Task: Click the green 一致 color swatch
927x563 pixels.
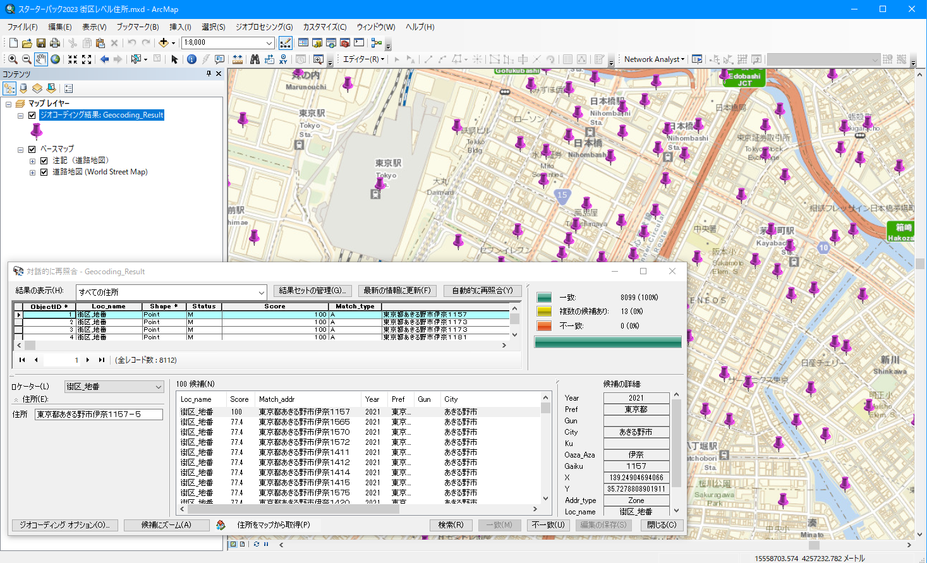Action: pyautogui.click(x=544, y=298)
